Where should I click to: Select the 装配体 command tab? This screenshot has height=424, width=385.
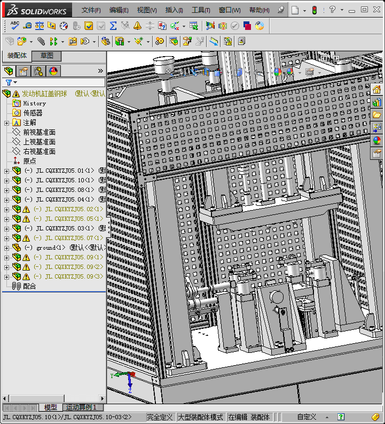pos(17,56)
